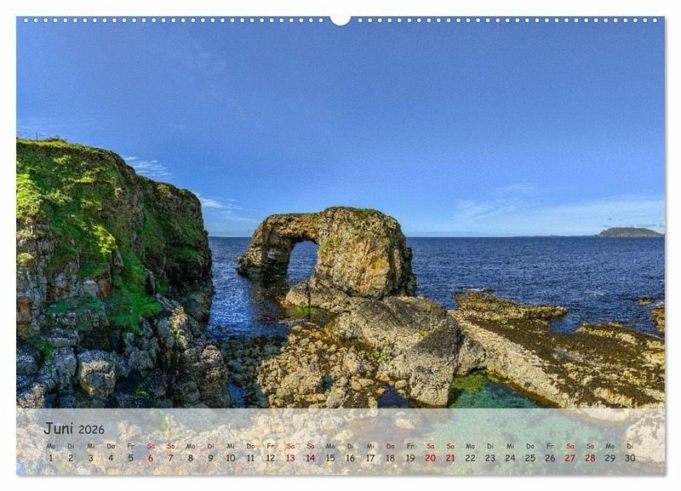Select day 4 in the calendar strip
The height and width of the screenshot is (491, 681).
pos(111,458)
